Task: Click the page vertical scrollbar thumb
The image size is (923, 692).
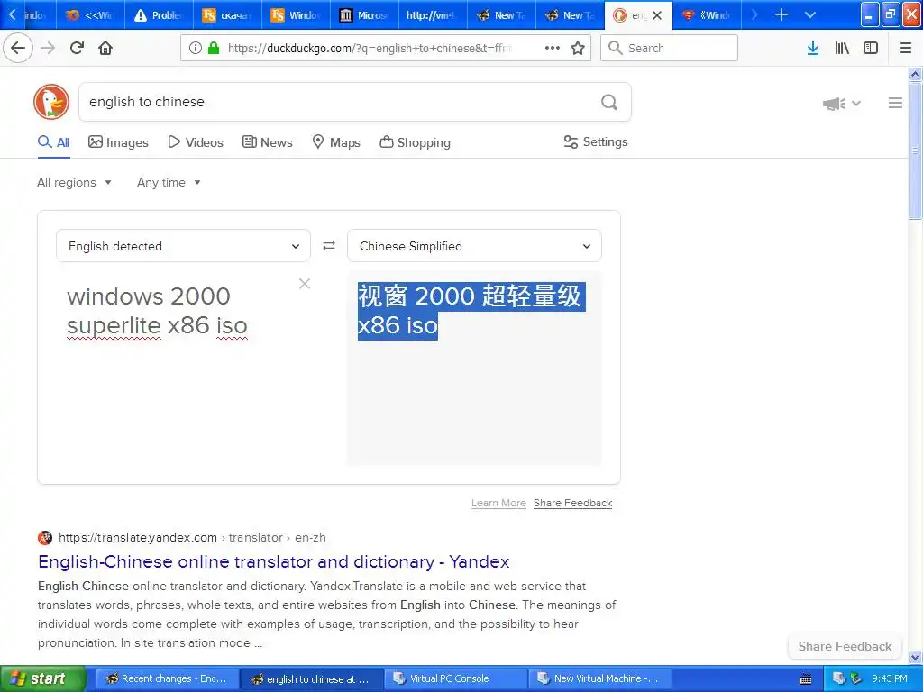Action: coord(915,150)
